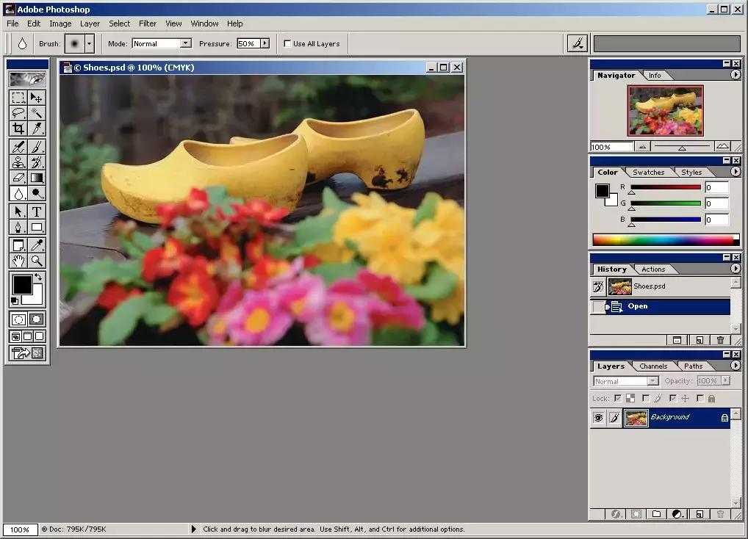The height and width of the screenshot is (539, 748).
Task: Select the Clone Stamp tool
Action: 18,162
